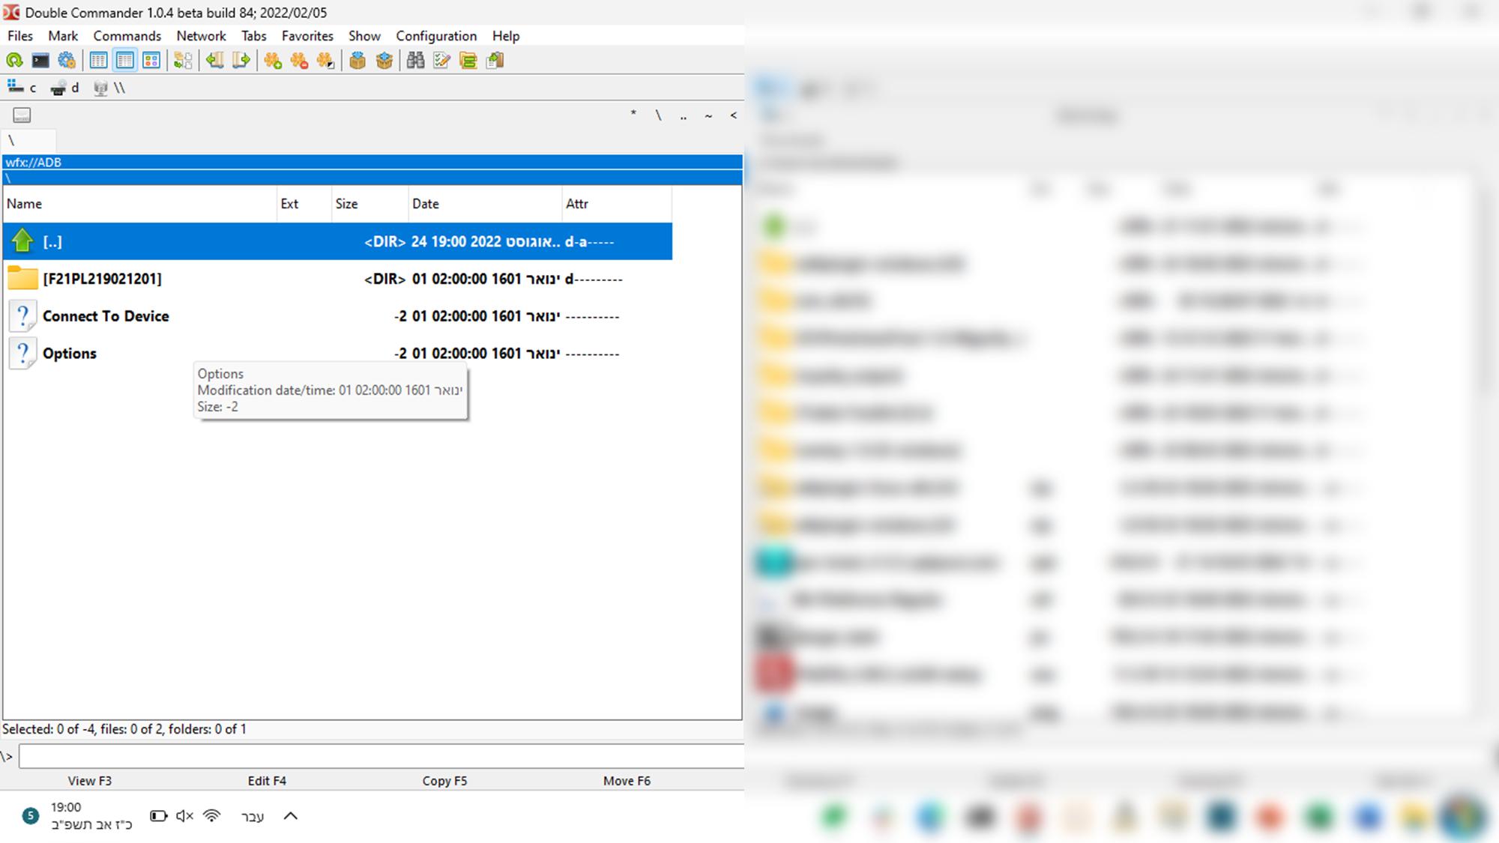
Task: Open options via blue gear icon
Action: pos(67,61)
